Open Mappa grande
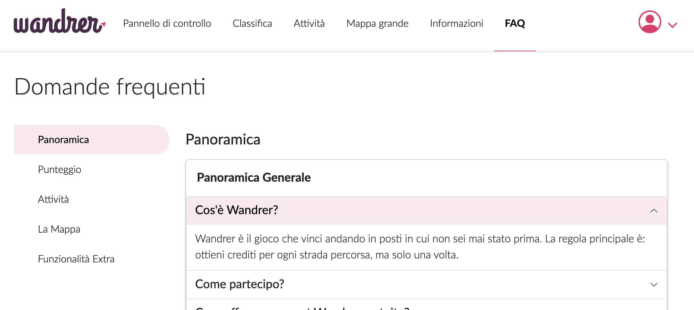Screen dimensions: 694x310 pos(377,23)
